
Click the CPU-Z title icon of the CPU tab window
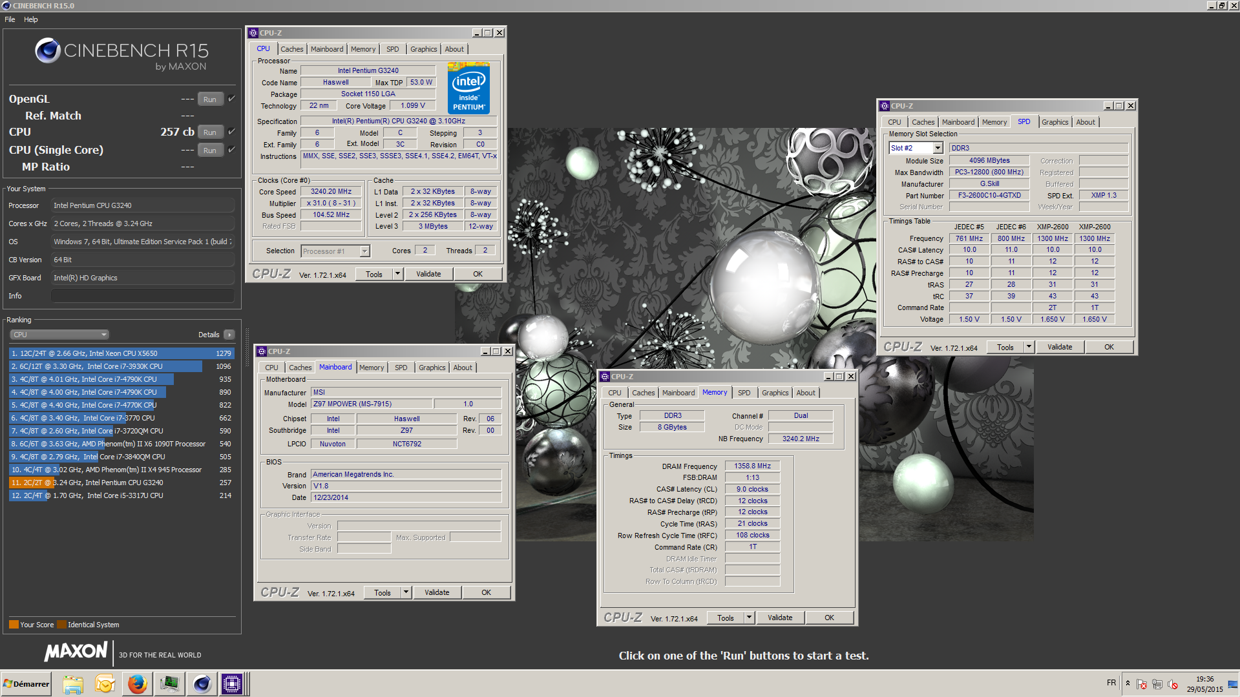point(253,33)
